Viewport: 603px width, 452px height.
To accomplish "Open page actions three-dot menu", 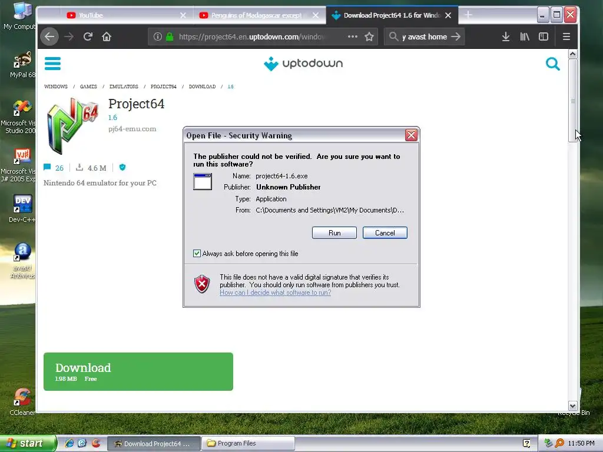I will pos(353,36).
